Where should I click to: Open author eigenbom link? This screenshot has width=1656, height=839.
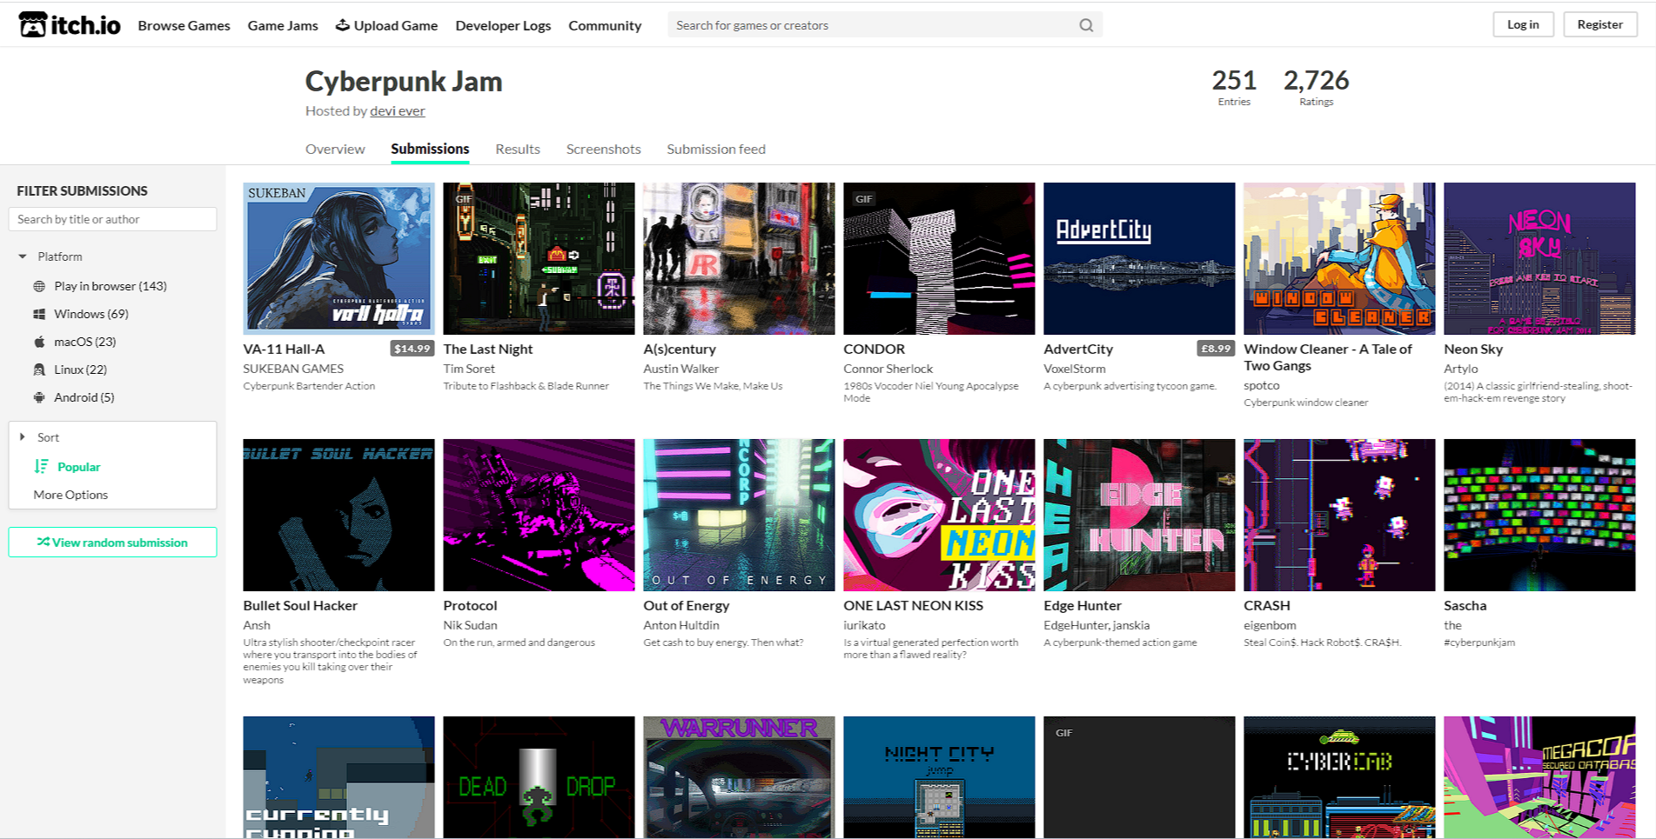pos(1270,625)
